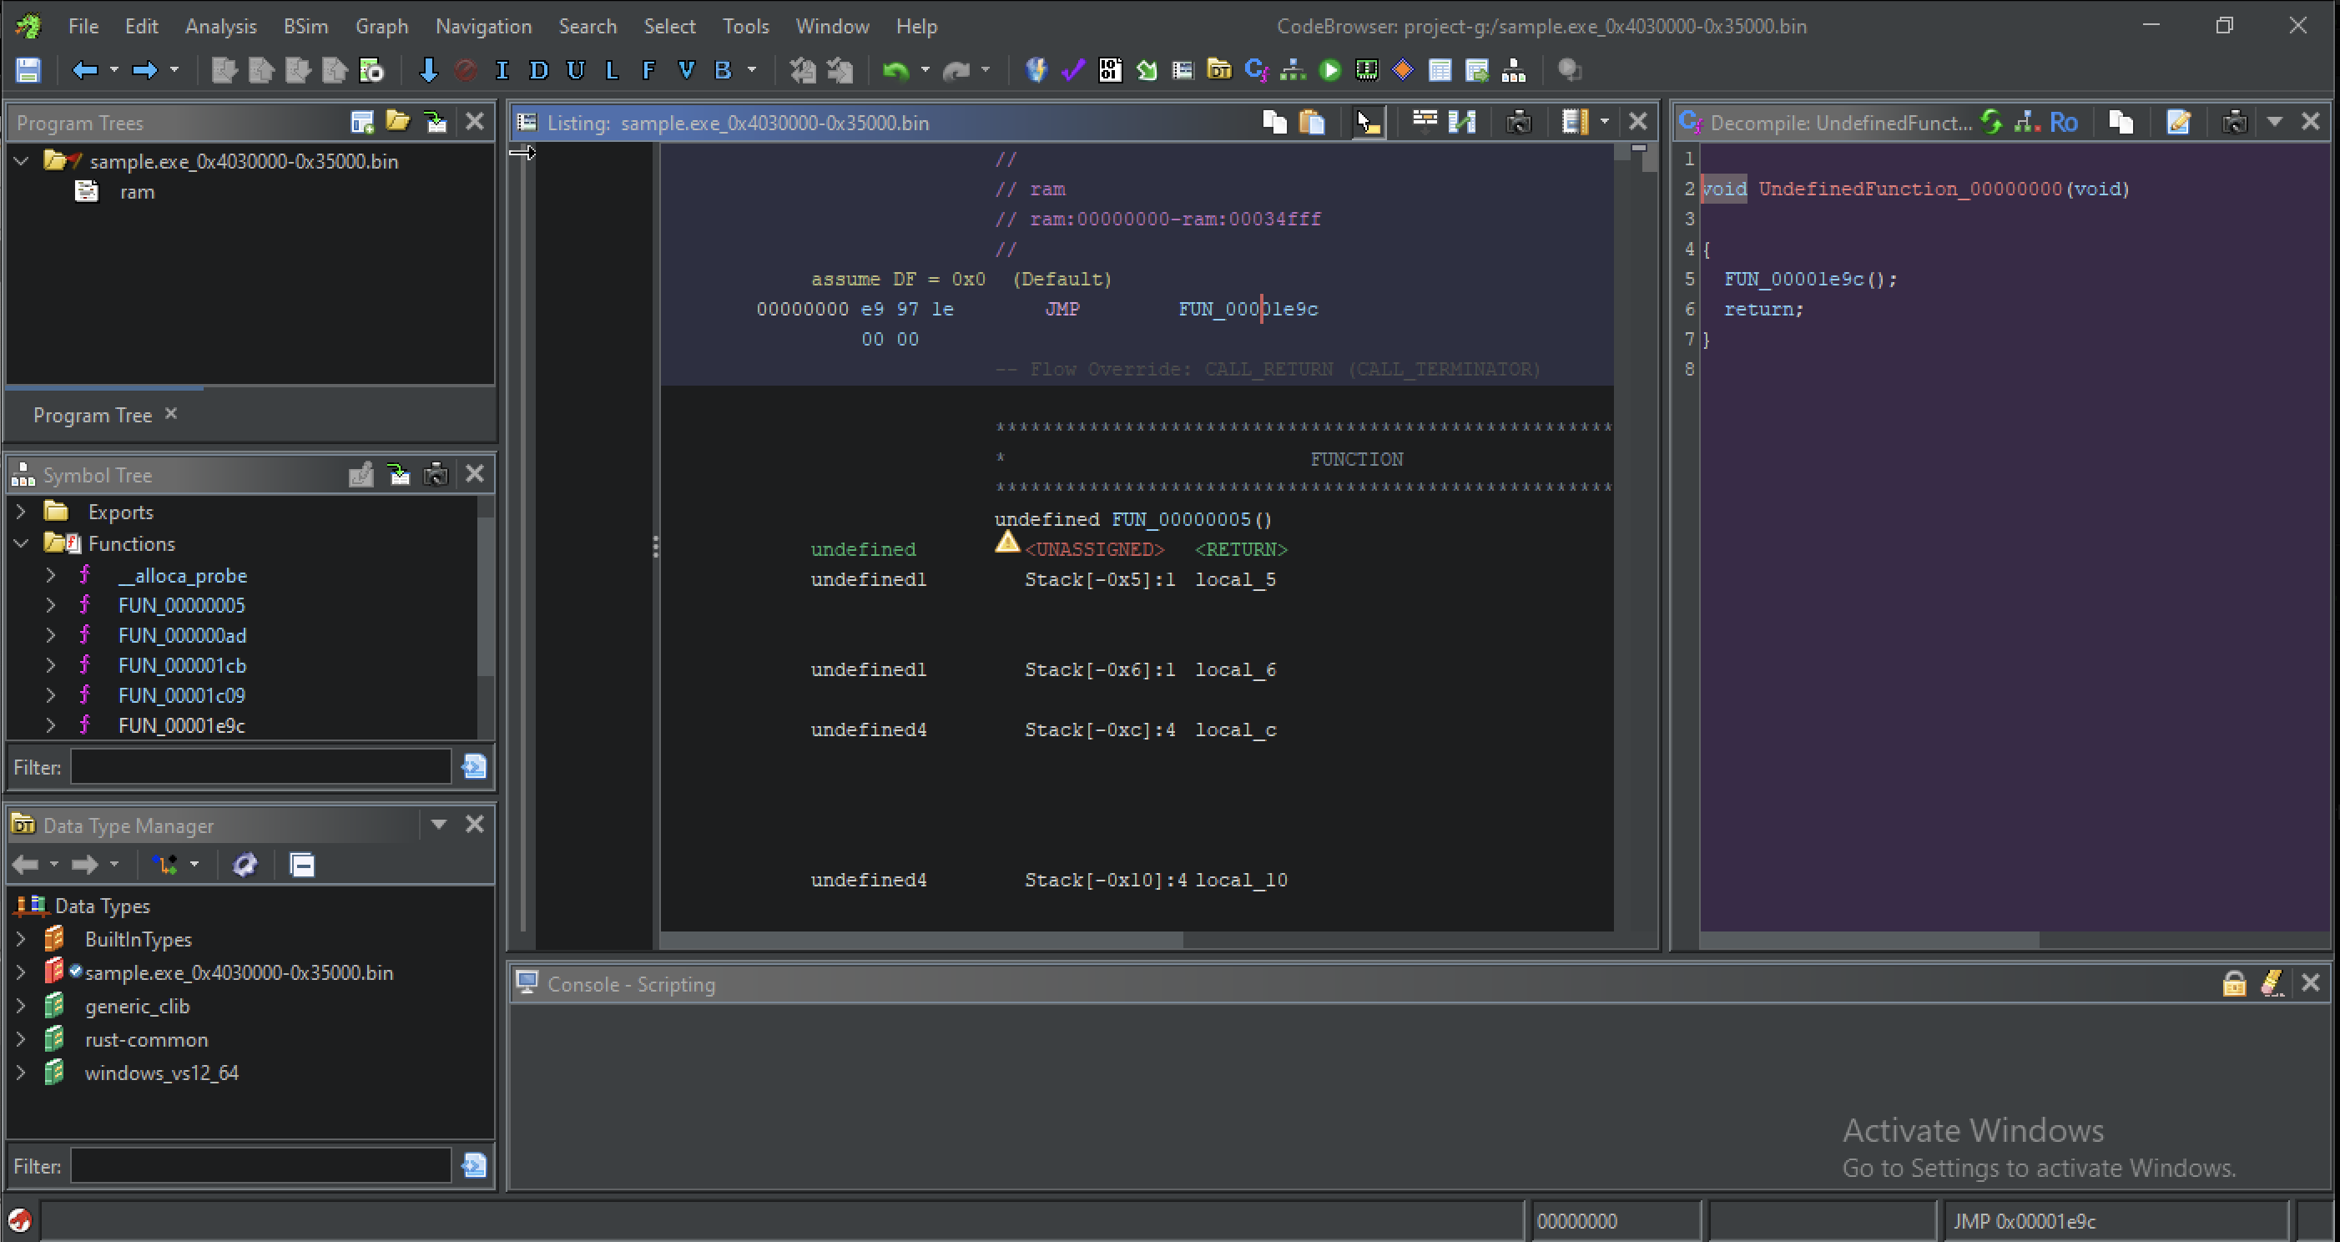The image size is (2340, 1242).
Task: Select the ram node in Program Trees
Action: coord(136,192)
